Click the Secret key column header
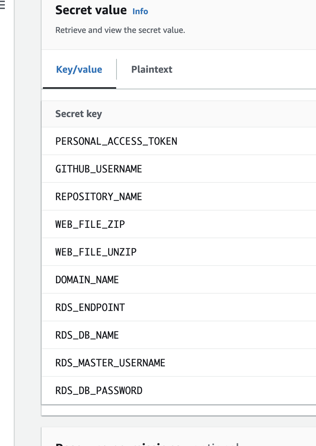316x446 pixels. tap(78, 114)
